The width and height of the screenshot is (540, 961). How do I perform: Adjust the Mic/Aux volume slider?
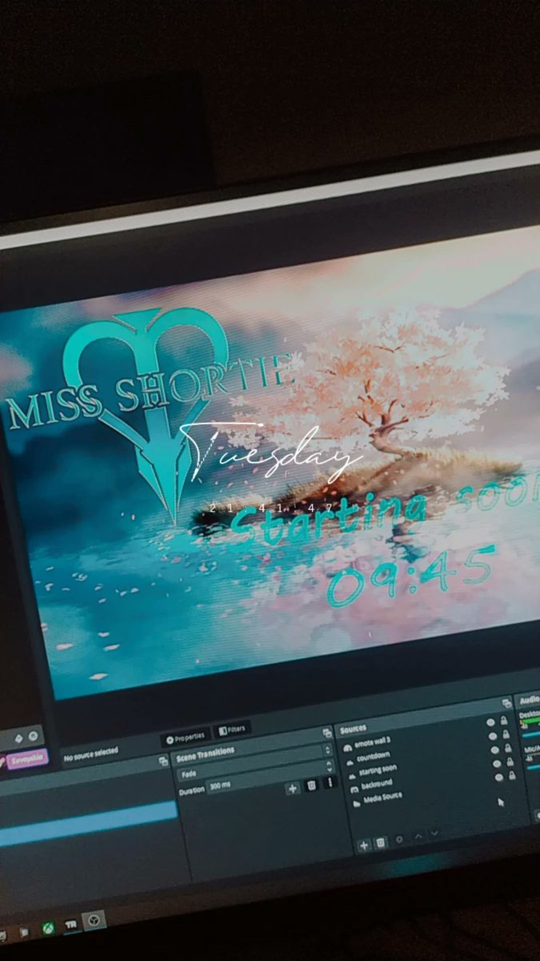(532, 767)
